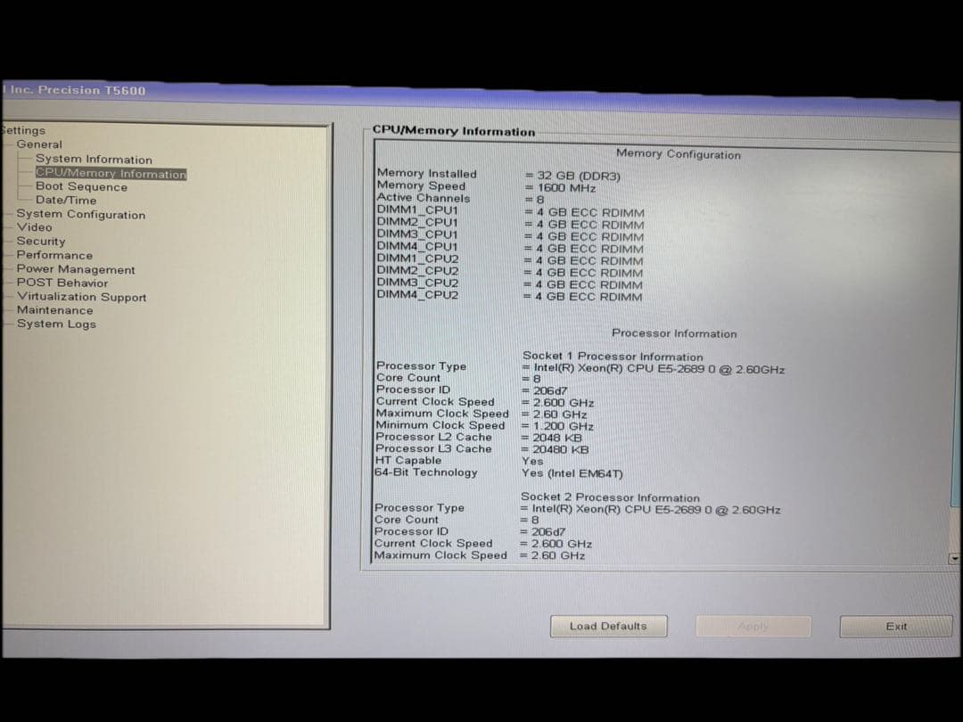Click the Load Defaults button

tap(609, 626)
